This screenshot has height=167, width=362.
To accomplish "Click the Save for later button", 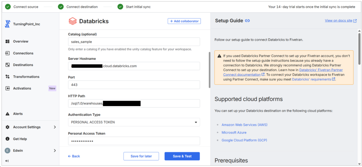I will click(141, 156).
